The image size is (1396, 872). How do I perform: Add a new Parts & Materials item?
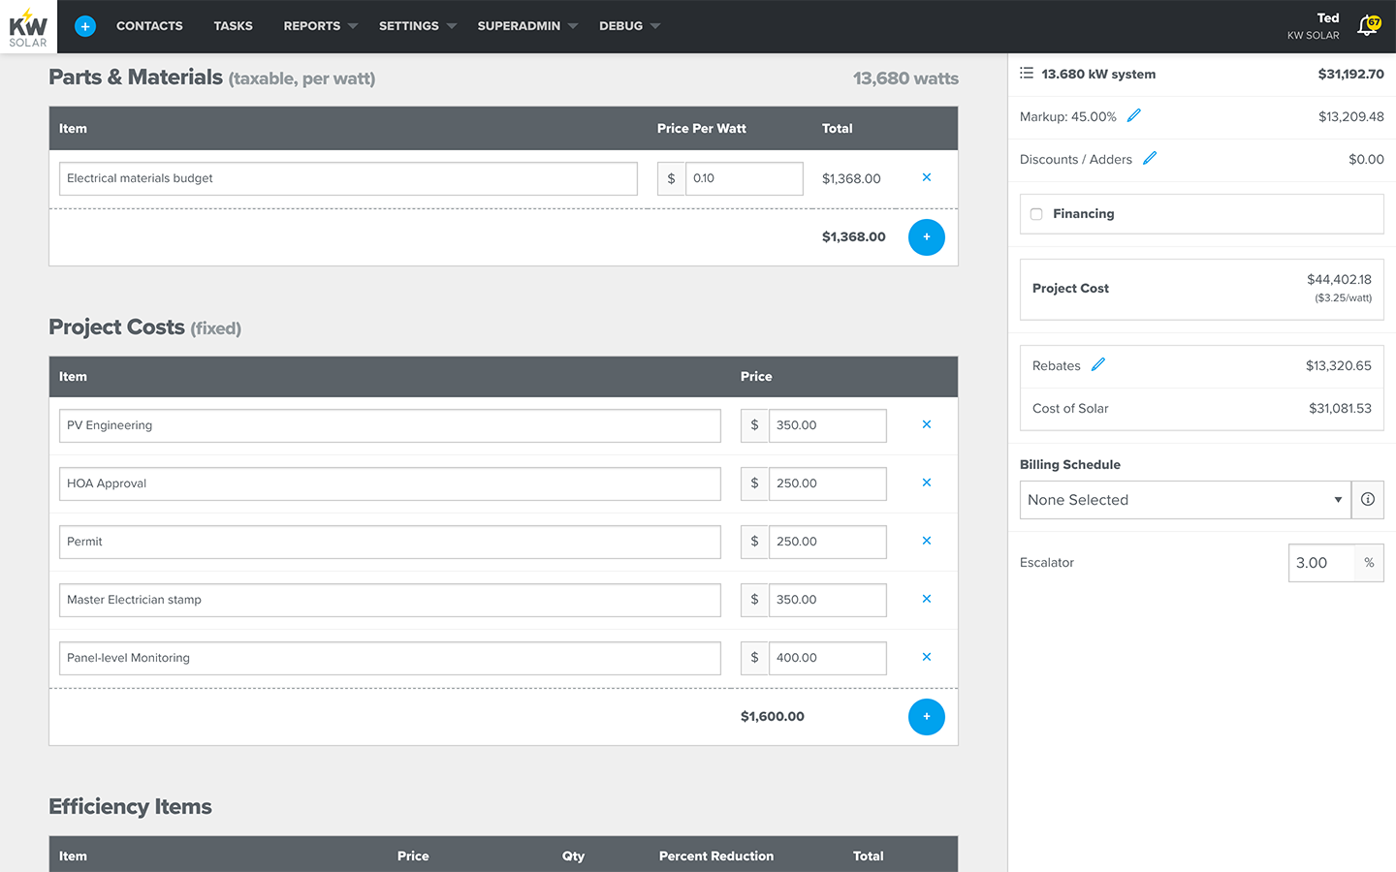tap(926, 237)
